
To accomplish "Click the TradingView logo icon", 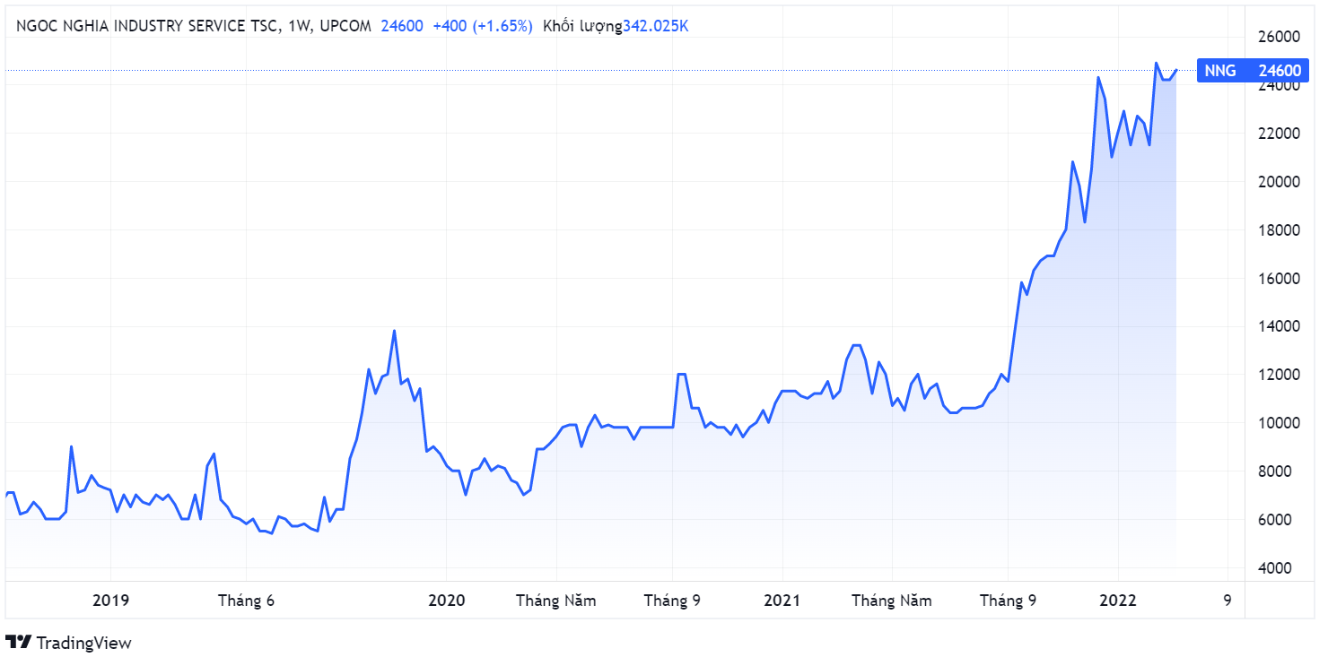I will tap(18, 643).
